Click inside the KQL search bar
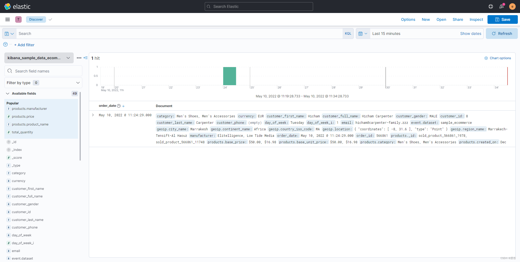This screenshot has width=520, height=262. [179, 33]
